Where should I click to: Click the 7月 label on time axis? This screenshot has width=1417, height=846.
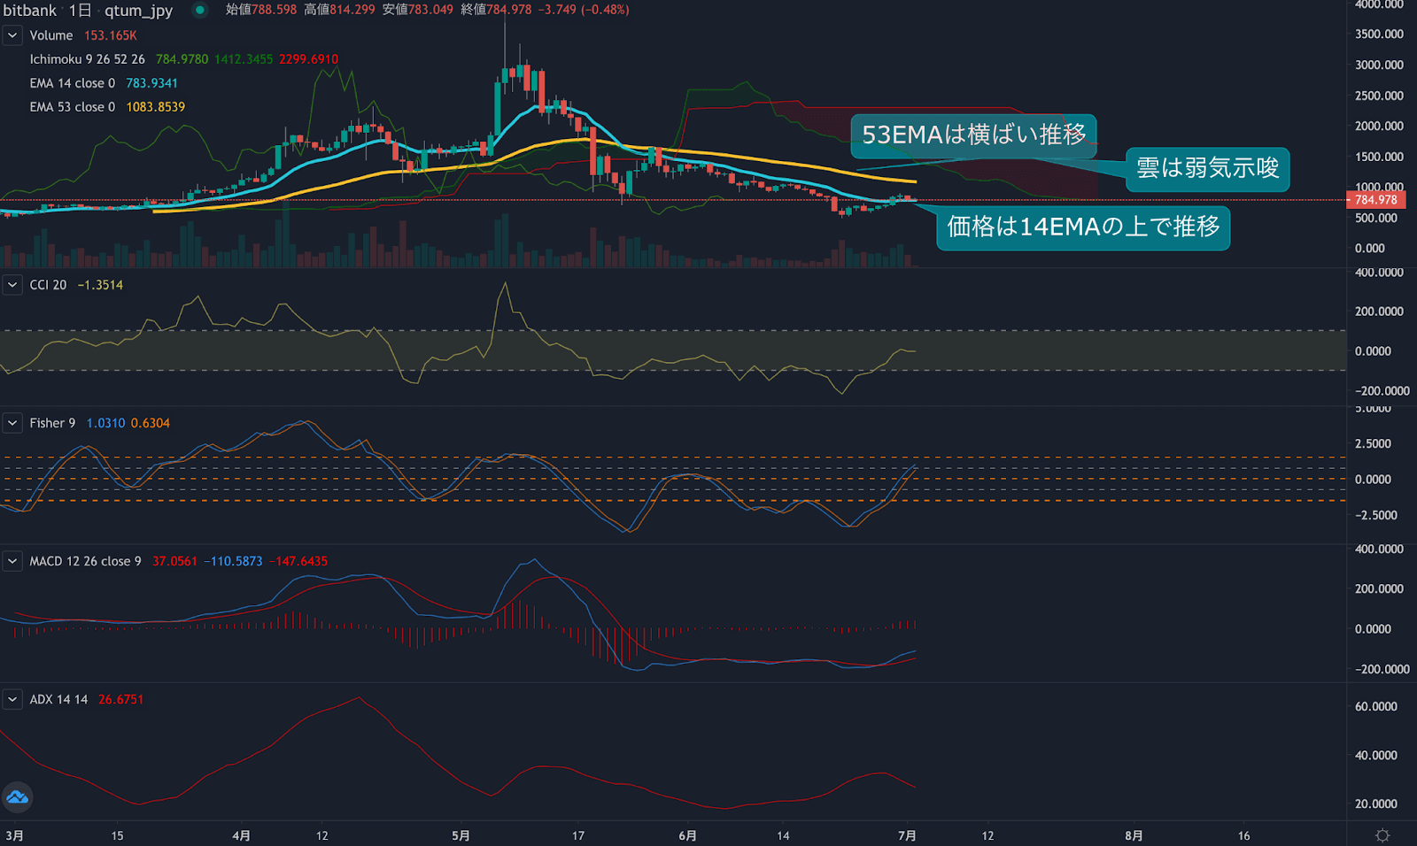[907, 835]
